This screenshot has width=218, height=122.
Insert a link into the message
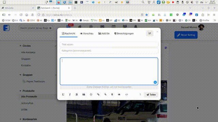[98, 95]
